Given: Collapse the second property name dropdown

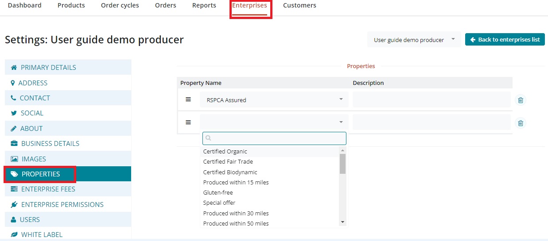Looking at the screenshot, I should coord(274,122).
